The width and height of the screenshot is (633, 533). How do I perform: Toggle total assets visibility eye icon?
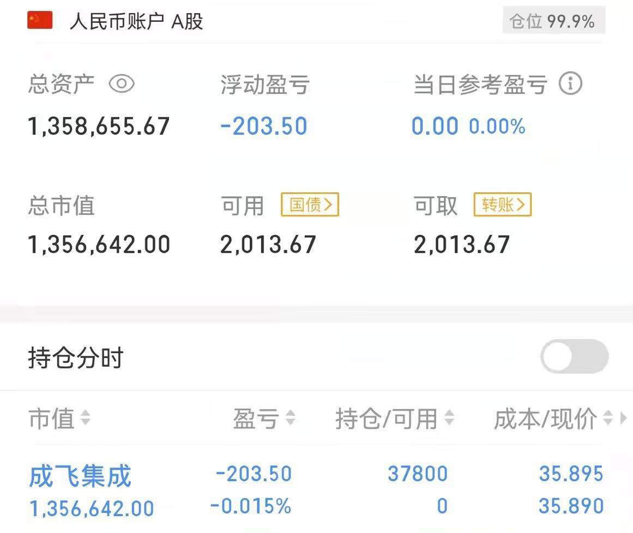(x=122, y=84)
